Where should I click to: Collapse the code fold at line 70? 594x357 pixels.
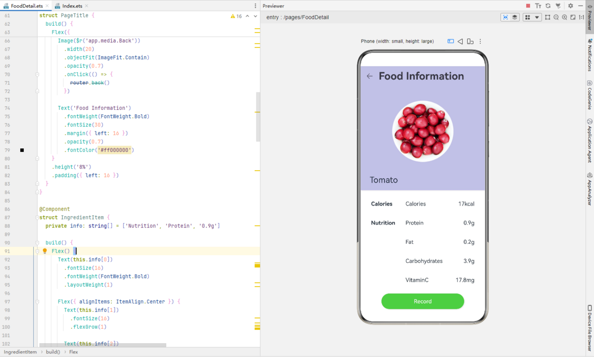37,75
